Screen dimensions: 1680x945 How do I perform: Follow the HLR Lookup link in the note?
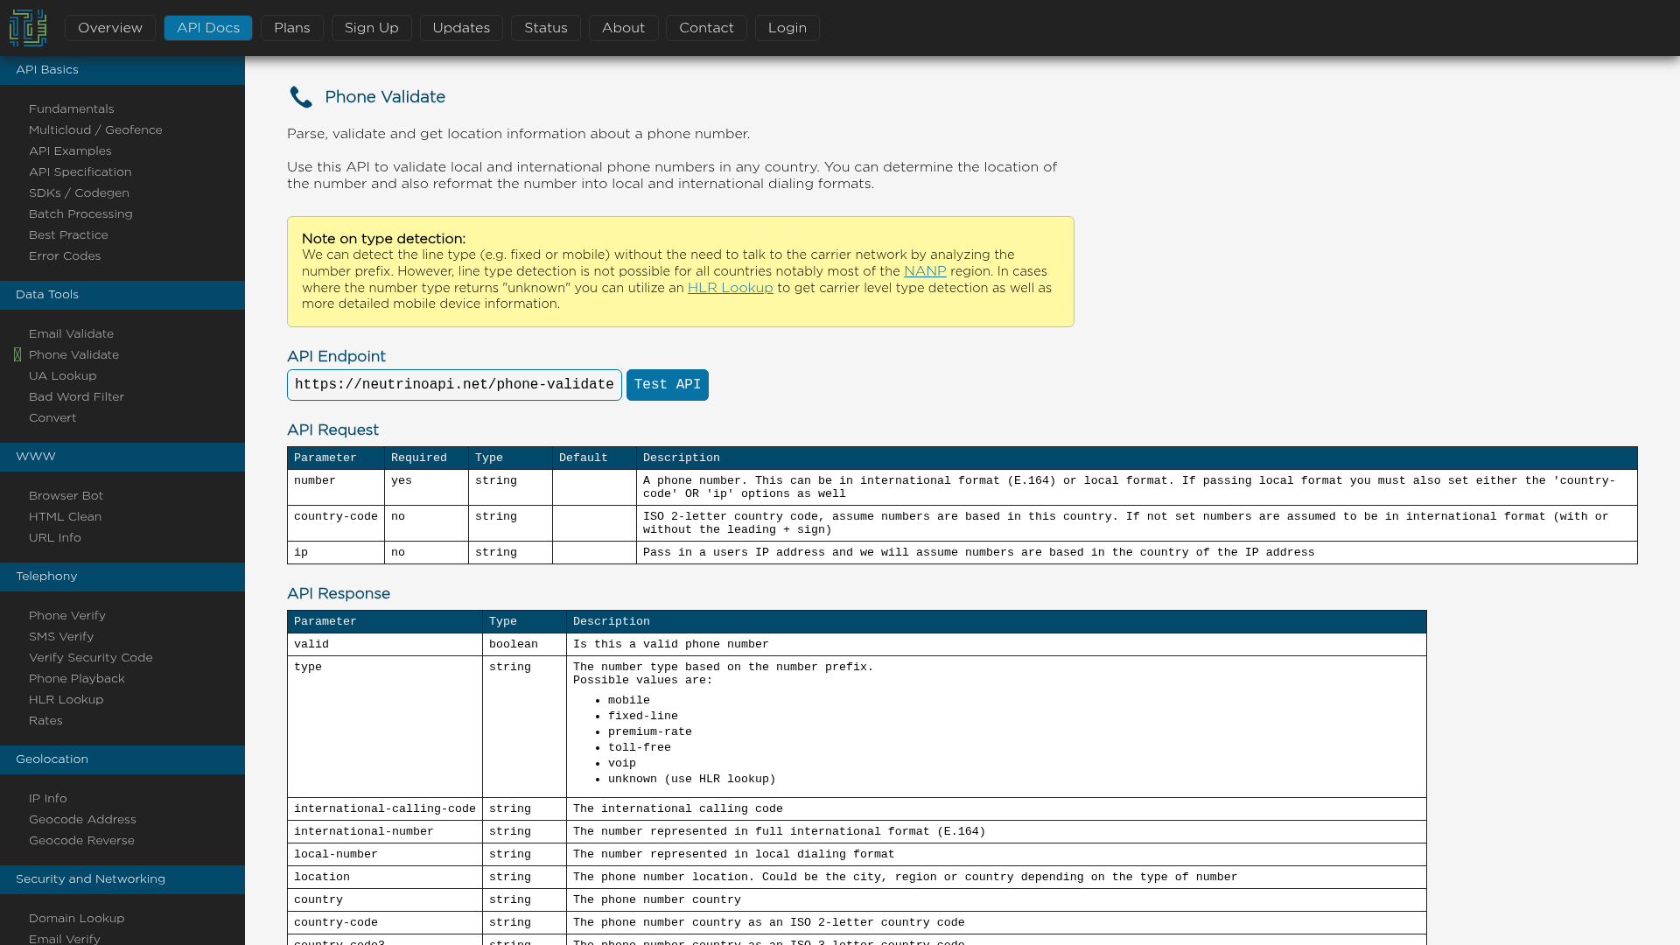point(731,288)
